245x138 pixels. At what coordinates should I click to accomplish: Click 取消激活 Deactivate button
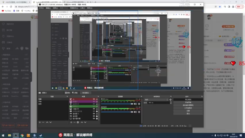85,93
